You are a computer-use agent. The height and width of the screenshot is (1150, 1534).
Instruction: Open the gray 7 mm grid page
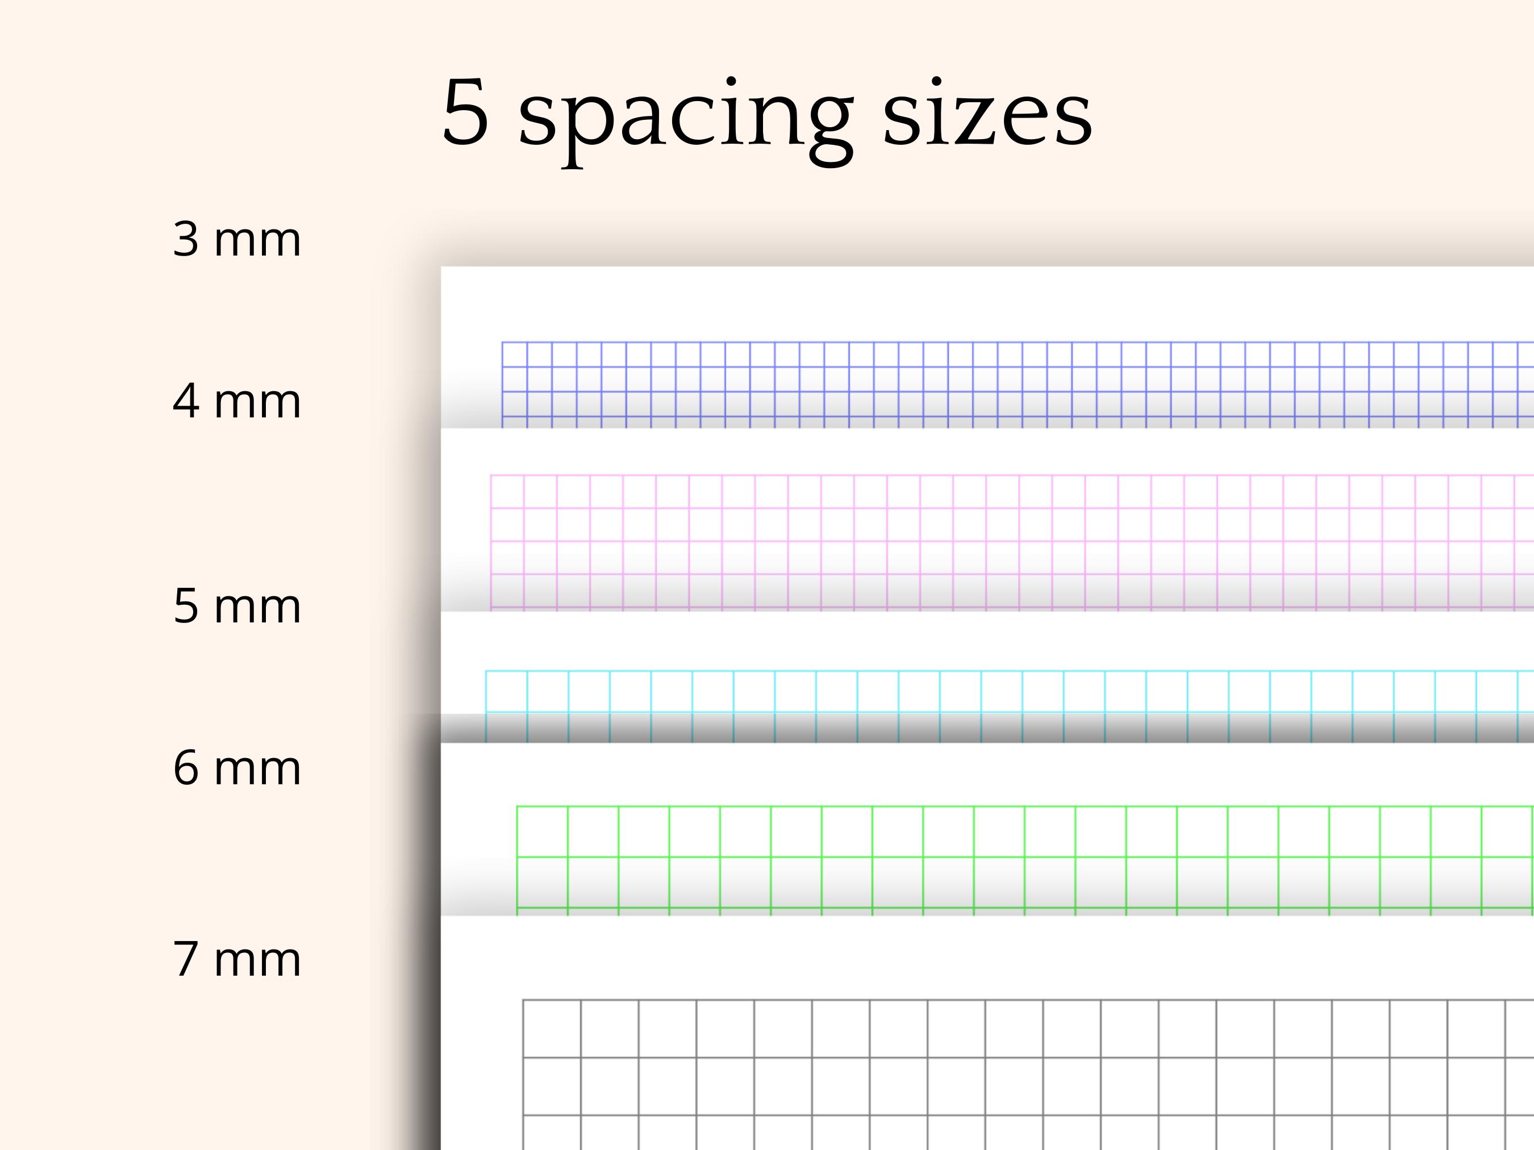click(x=987, y=1033)
